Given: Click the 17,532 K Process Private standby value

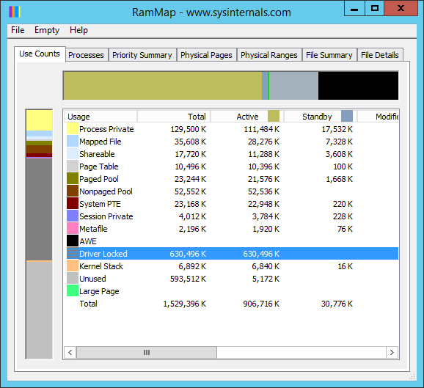Looking at the screenshot, I should [337, 129].
